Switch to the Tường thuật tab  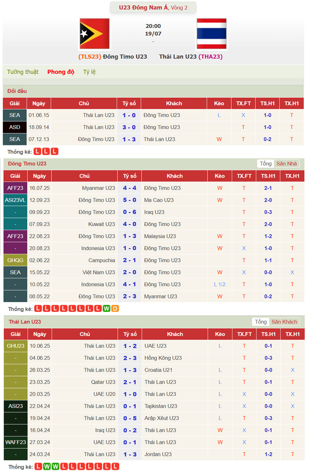point(23,72)
